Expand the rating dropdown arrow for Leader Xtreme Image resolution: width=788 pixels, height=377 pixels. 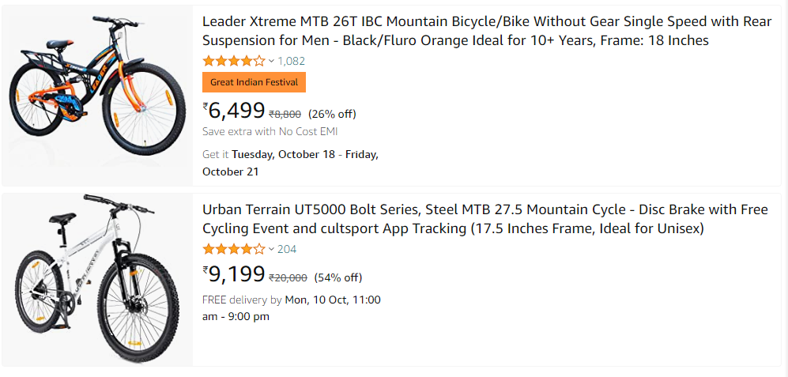(x=271, y=61)
